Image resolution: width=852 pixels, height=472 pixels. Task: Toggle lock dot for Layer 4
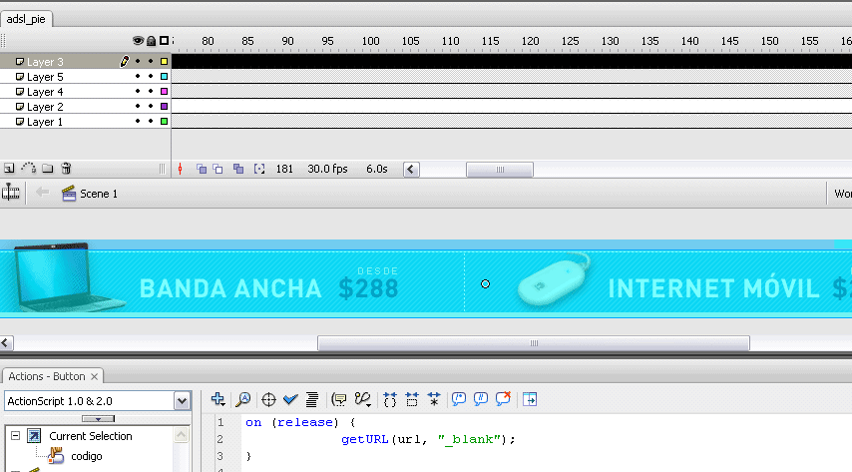click(151, 92)
